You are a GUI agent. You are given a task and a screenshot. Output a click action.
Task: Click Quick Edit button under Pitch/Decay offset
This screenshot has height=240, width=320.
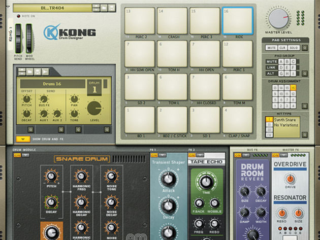30,130
